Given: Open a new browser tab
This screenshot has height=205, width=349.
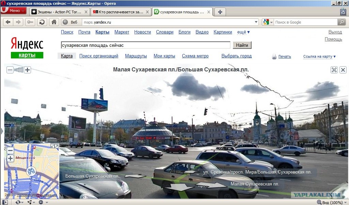Looking at the screenshot, I should point(220,12).
